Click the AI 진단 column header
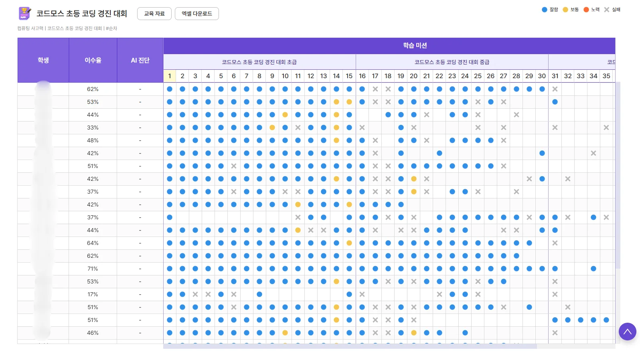Screen dimensions: 640x354 click(140, 60)
